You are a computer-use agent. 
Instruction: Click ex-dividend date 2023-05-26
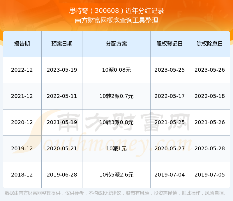(x=209, y=70)
